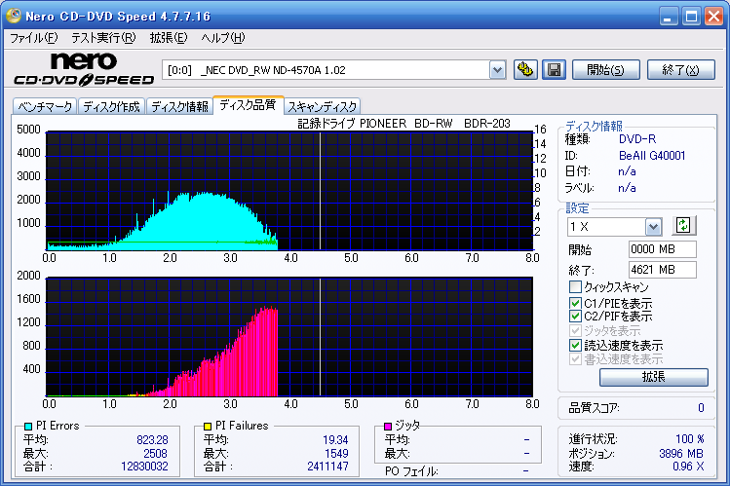Switch to the スキャンディスク tab

click(x=323, y=106)
